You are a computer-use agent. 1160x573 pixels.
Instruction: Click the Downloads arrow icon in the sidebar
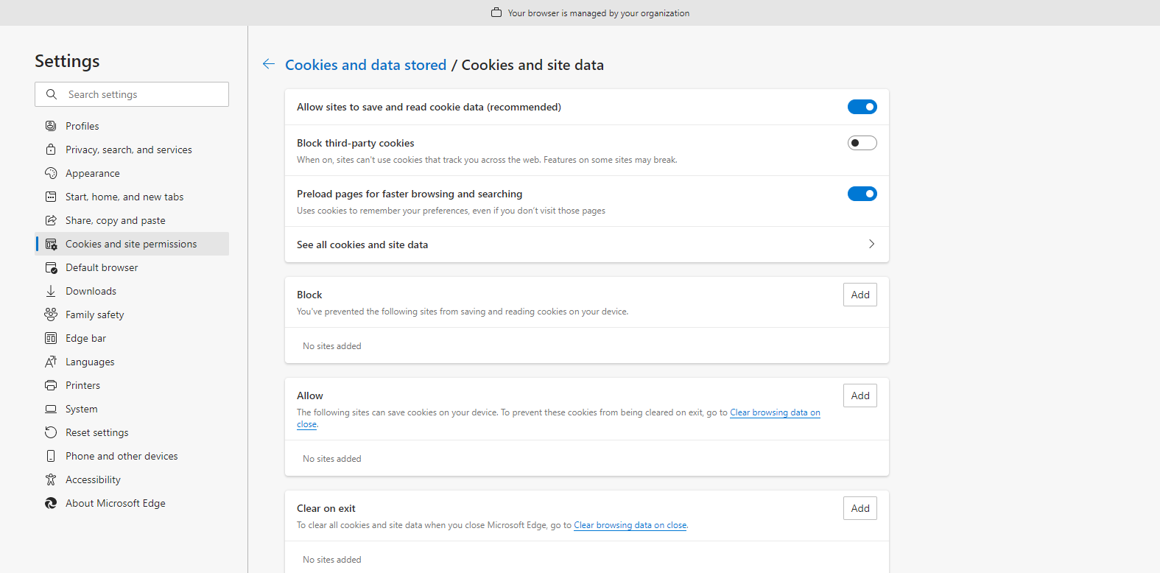click(51, 291)
